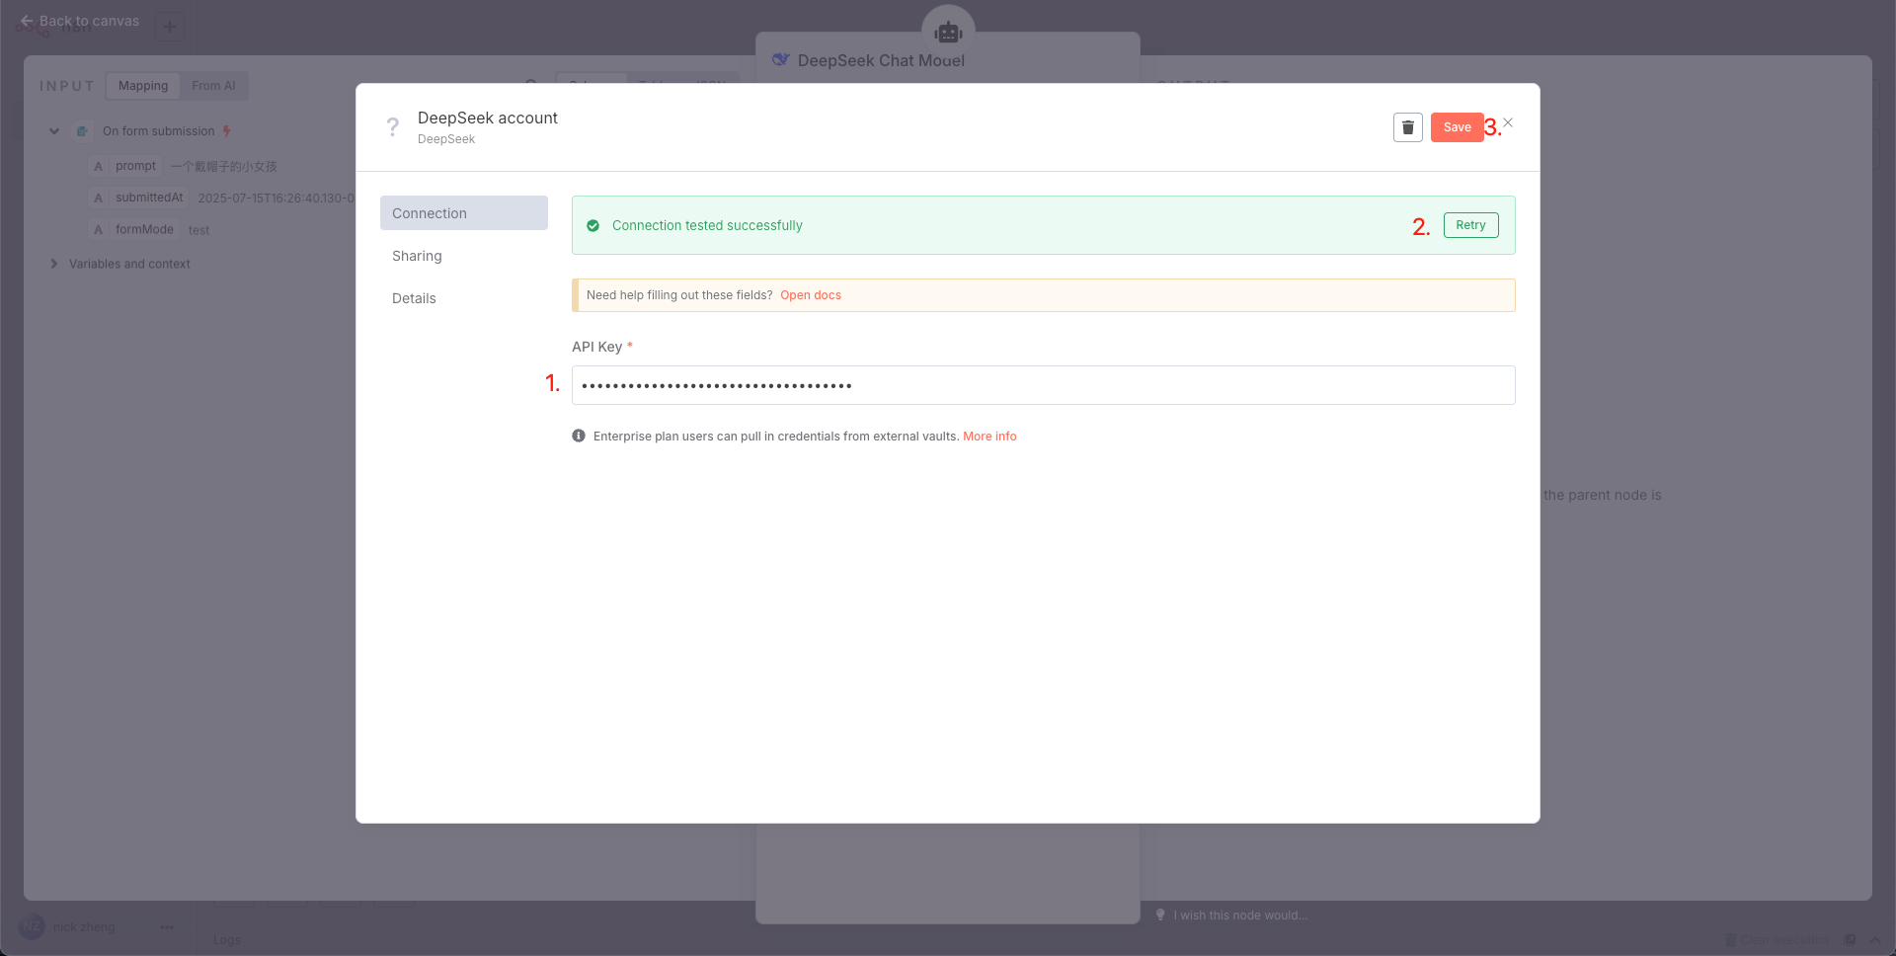Click the robot icon above the node
1896x956 pixels.
point(948,33)
